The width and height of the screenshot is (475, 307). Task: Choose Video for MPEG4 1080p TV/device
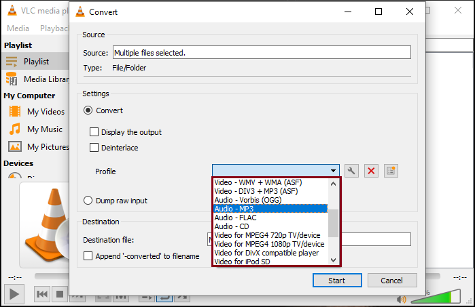(x=270, y=244)
